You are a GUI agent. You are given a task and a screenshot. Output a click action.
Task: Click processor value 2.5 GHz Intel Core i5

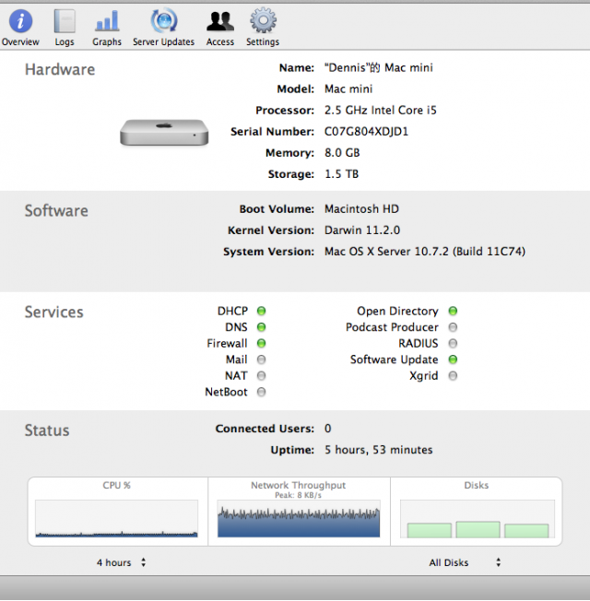point(381,110)
